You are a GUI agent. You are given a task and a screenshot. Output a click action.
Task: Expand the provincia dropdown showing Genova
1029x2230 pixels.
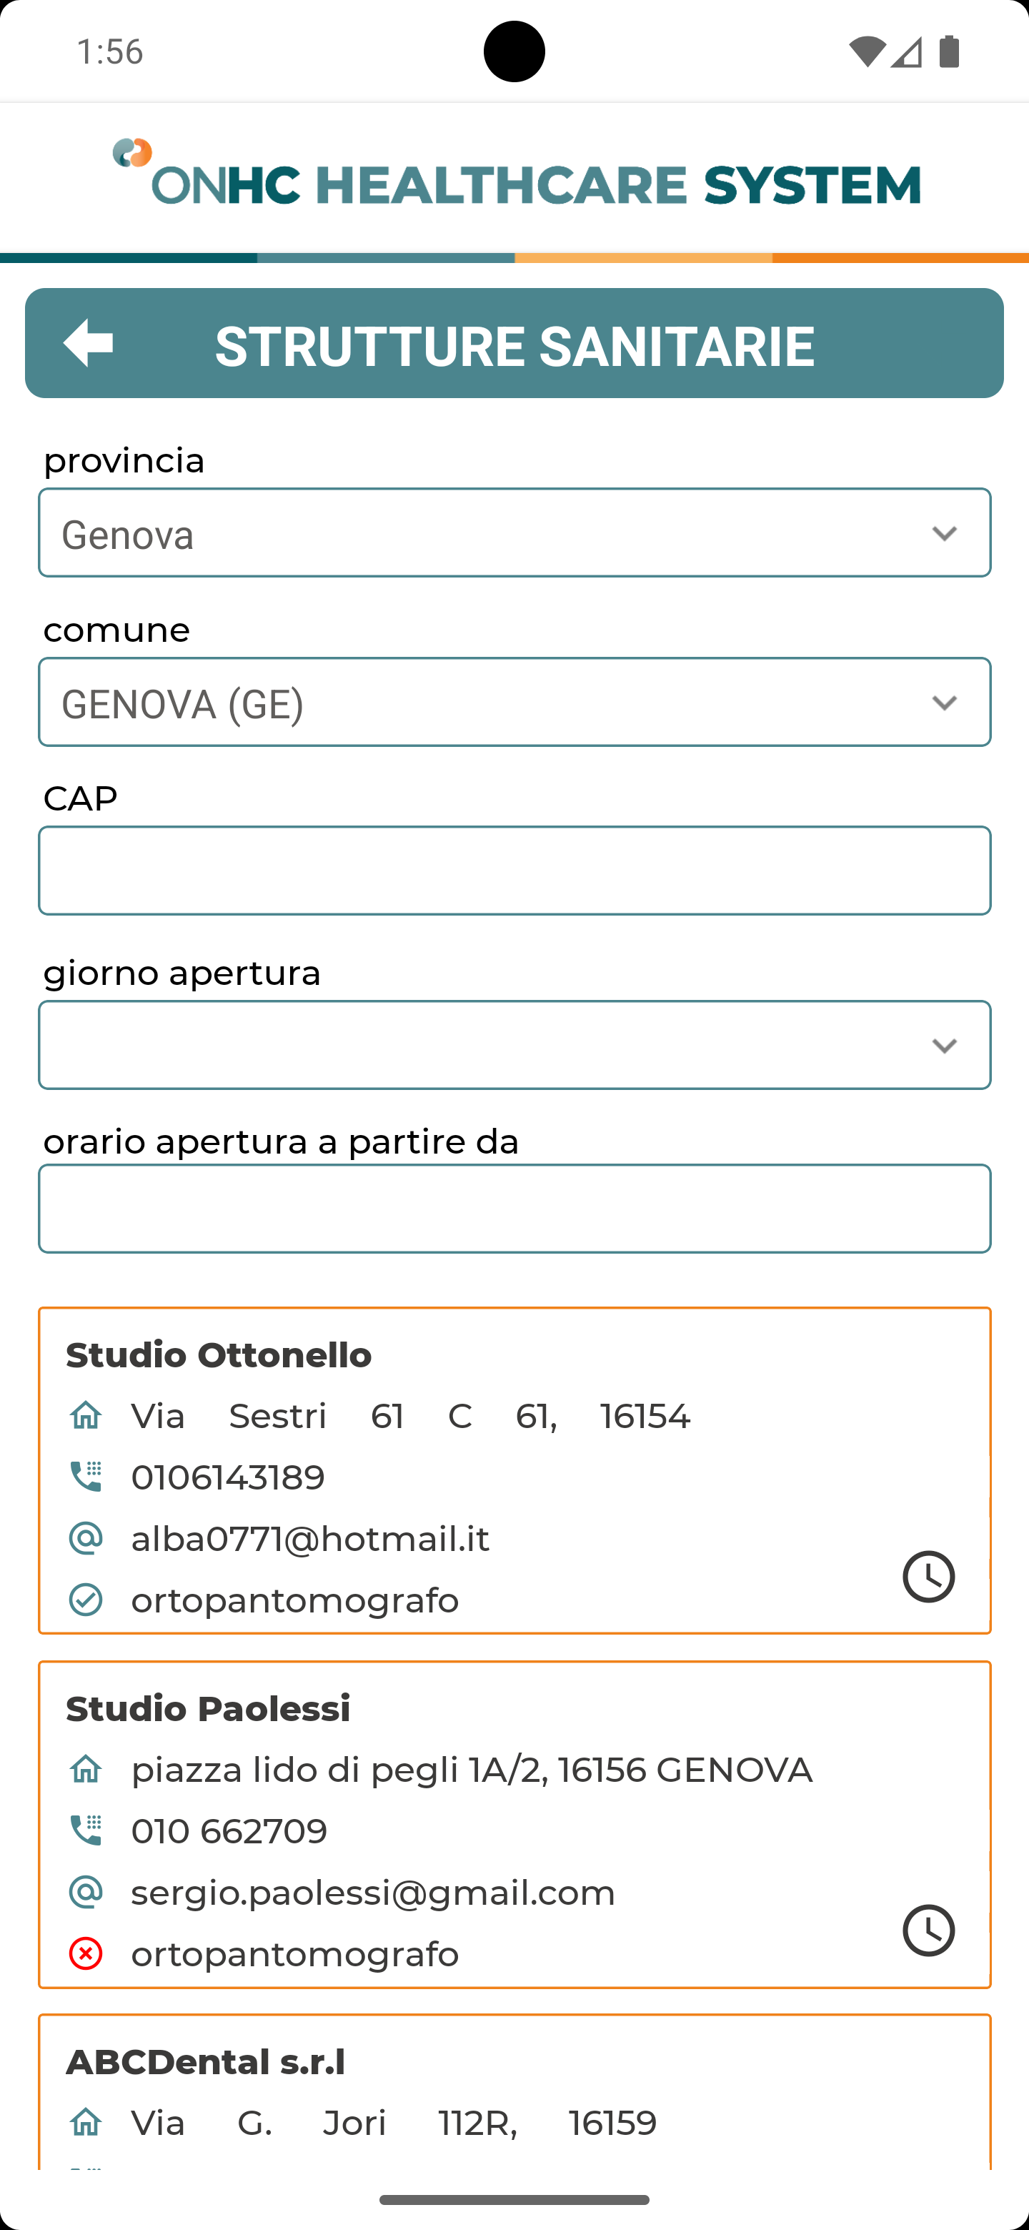click(514, 532)
